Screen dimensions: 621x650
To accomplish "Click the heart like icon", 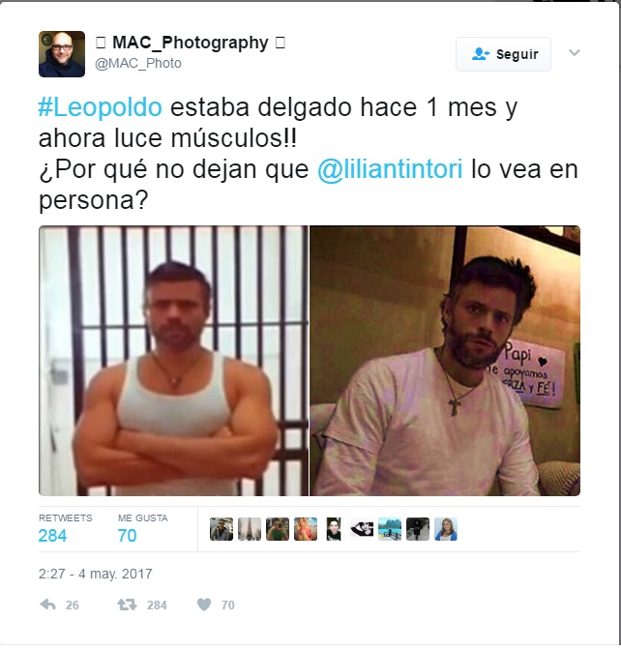I will [x=203, y=605].
